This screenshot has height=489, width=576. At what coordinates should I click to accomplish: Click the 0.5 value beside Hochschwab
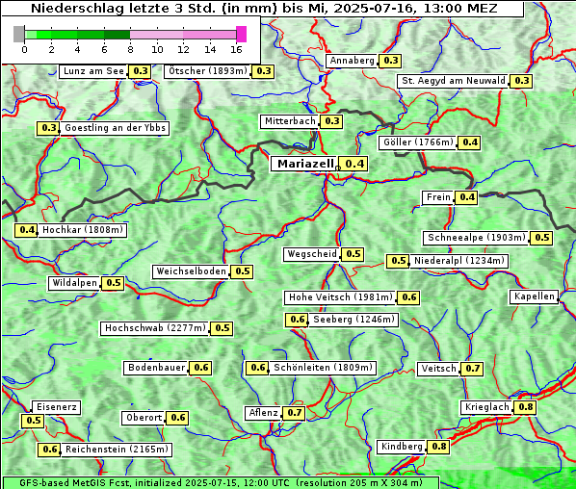pyautogui.click(x=222, y=328)
